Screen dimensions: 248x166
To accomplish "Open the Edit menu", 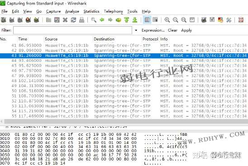I will (x=15, y=11).
